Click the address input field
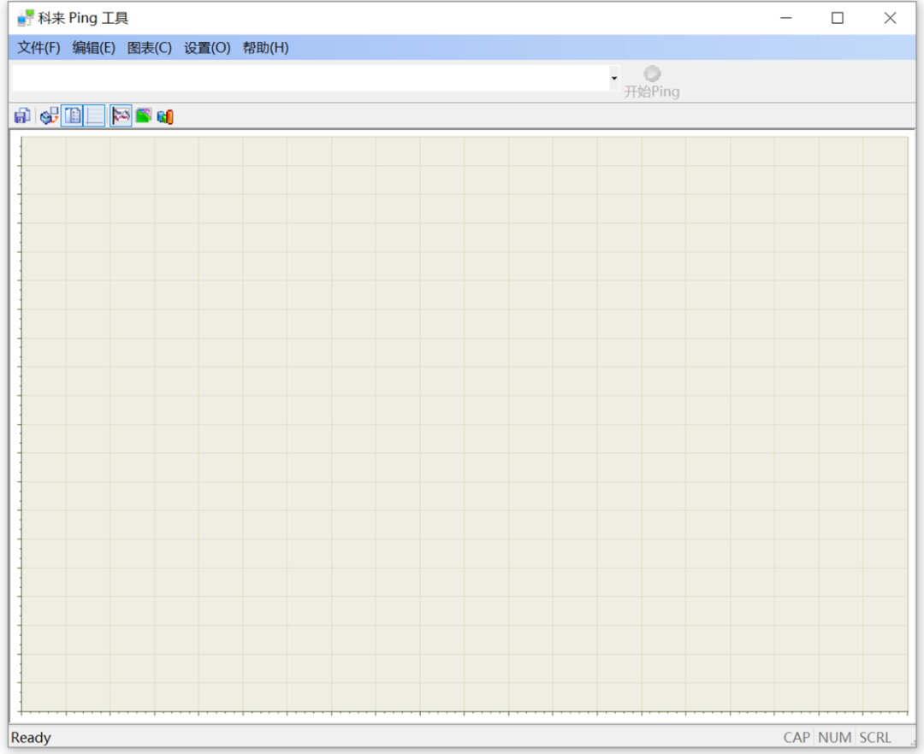This screenshot has height=754, width=924. pyautogui.click(x=308, y=79)
